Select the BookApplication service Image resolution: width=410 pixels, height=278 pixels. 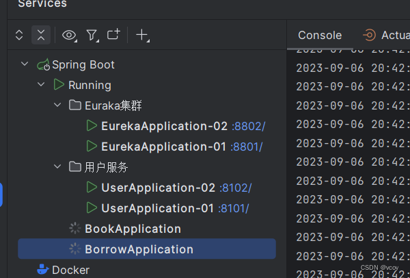tap(133, 229)
